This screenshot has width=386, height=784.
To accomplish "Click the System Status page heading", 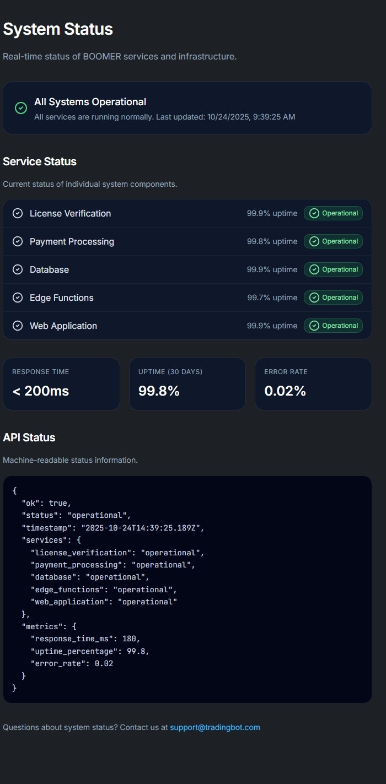I will point(58,29).
